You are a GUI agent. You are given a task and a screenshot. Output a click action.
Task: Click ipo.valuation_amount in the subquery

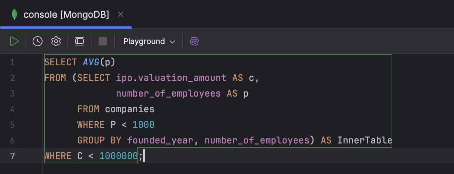coord(171,78)
